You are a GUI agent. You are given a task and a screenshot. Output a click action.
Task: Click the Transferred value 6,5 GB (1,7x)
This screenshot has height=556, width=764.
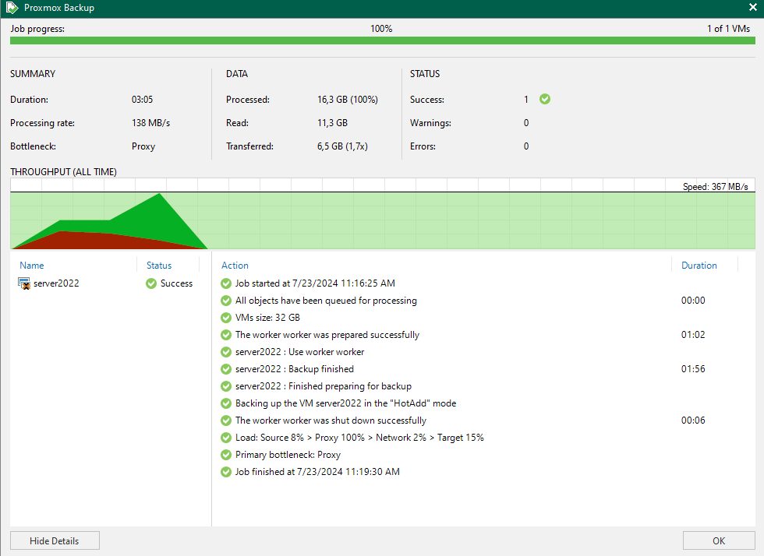click(x=342, y=146)
